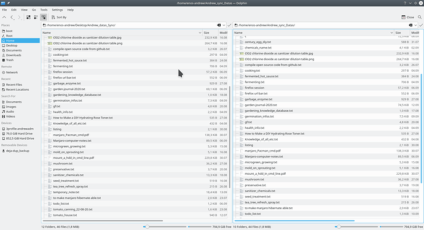Open the View menu
Viewport: 424px width, 230px height.
click(24, 10)
